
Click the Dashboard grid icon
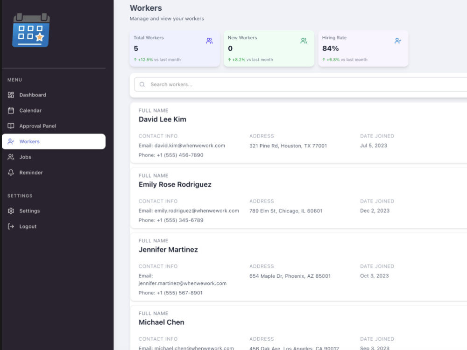click(11, 95)
